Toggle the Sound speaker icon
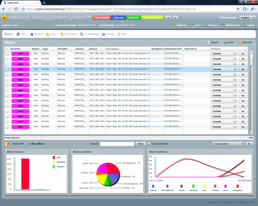258x206 pixels. tap(192, 25)
